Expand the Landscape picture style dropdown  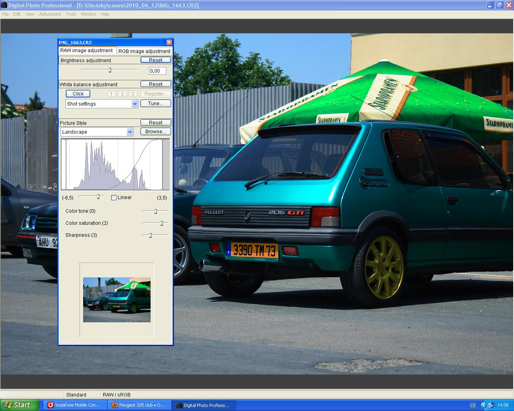point(130,132)
